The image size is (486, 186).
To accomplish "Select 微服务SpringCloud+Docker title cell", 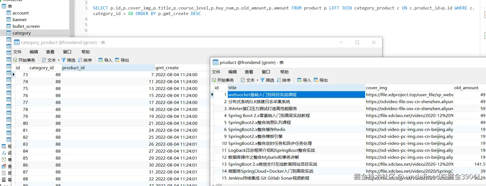I will [296, 171].
